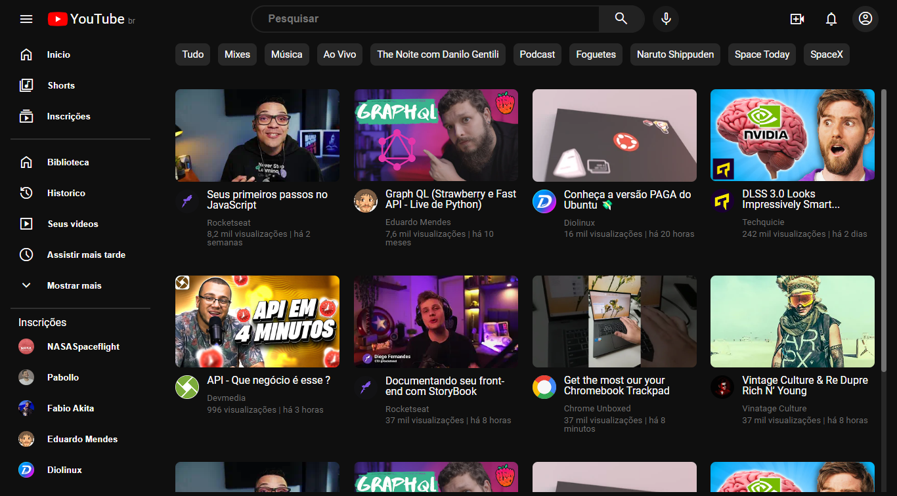The image size is (897, 496).
Task: Open the Rich N' Young thumbnail
Action: tap(793, 321)
